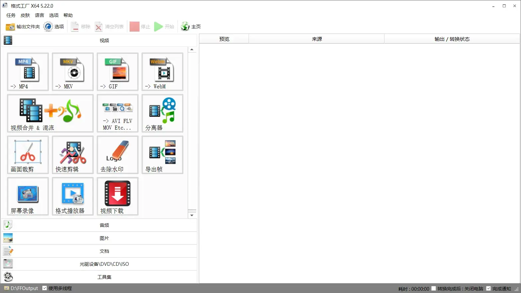The width and height of the screenshot is (521, 293).
Task: Choose the MKV converter tile
Action: click(73, 72)
